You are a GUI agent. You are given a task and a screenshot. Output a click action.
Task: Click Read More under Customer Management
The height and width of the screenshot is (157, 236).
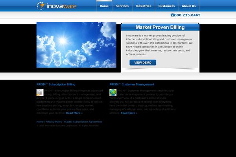click(x=129, y=113)
